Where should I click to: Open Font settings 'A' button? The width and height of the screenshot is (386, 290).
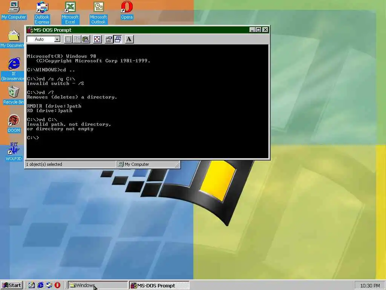click(129, 39)
